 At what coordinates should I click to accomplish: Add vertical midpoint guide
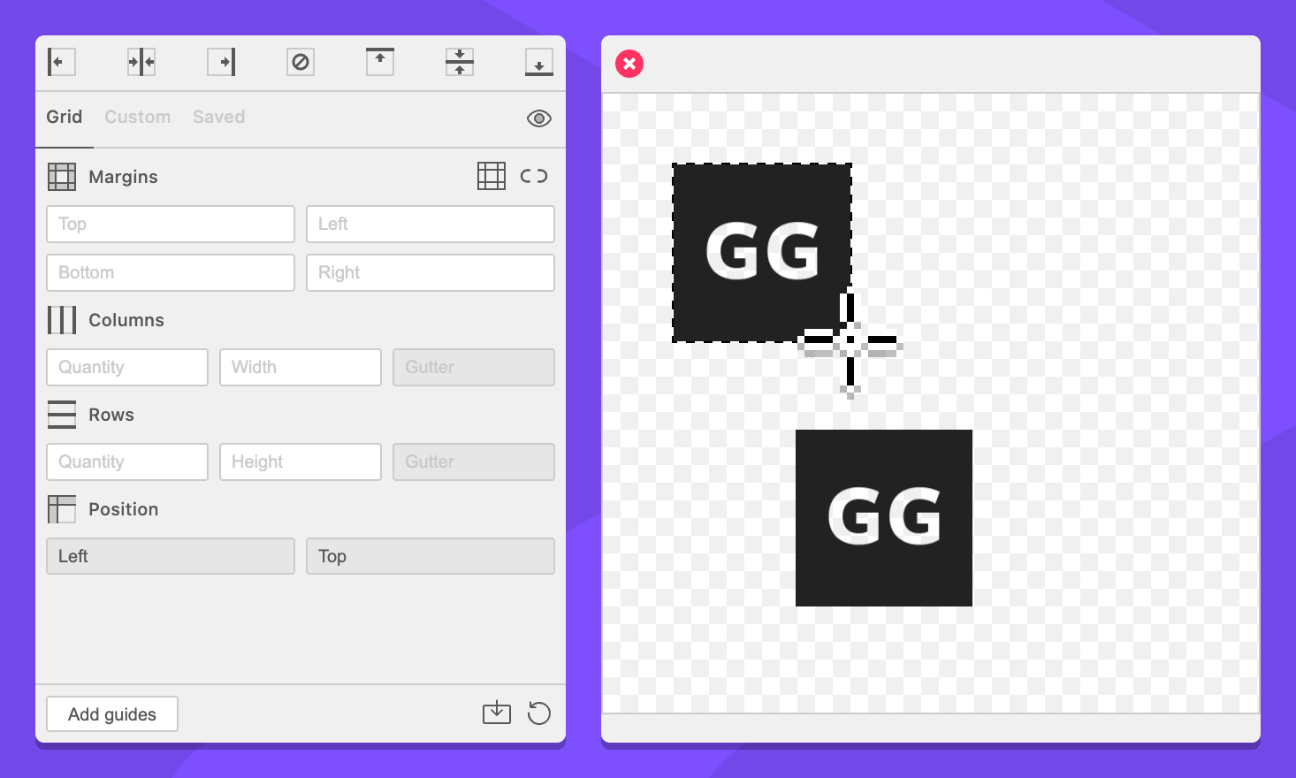click(141, 62)
